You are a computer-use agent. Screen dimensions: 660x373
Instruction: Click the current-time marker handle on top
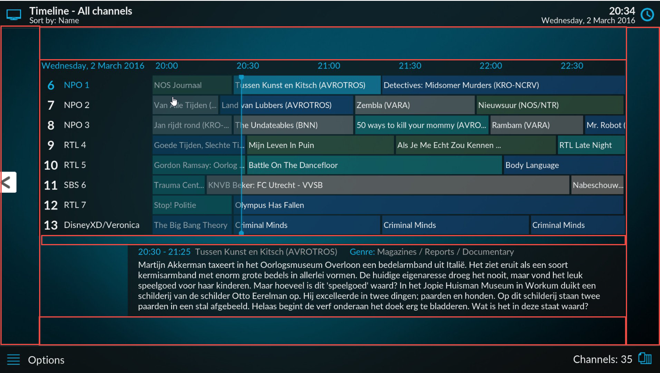point(242,77)
